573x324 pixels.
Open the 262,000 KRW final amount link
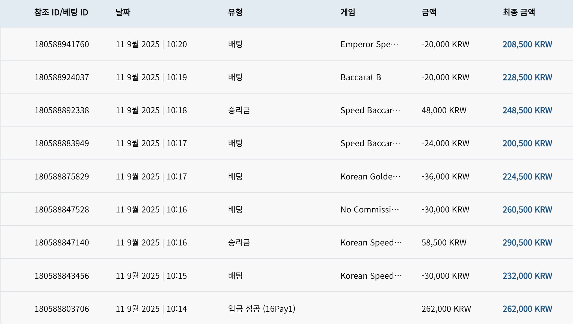pos(527,309)
